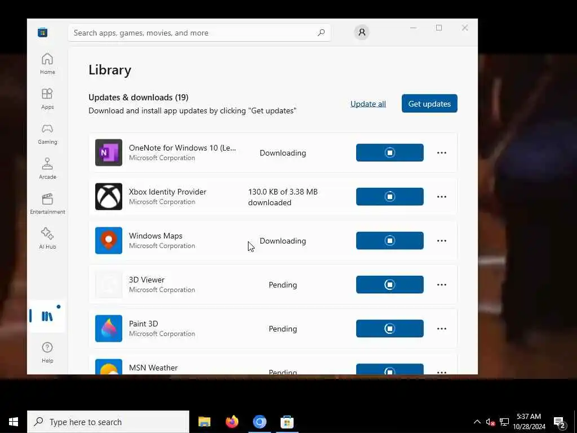The width and height of the screenshot is (577, 433).
Task: Cancel the pending 3D Viewer update
Action: point(390,285)
